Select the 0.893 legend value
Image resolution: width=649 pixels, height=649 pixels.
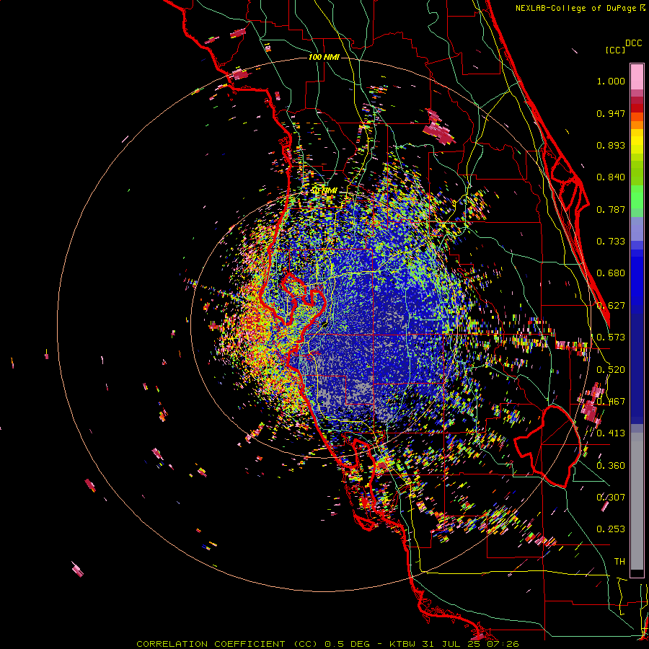pos(611,145)
